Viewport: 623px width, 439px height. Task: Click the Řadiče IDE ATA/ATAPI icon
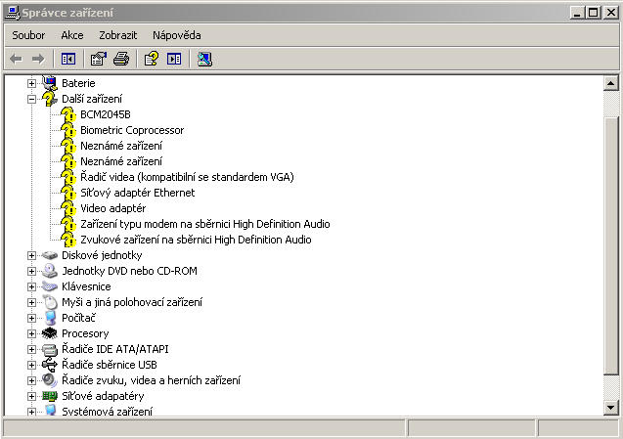(50, 349)
